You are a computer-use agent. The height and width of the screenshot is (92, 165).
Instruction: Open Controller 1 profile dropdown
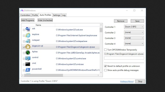(x=134, y=27)
